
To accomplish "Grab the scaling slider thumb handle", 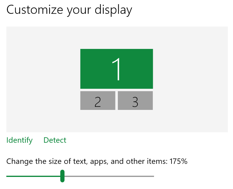I will [62, 176].
